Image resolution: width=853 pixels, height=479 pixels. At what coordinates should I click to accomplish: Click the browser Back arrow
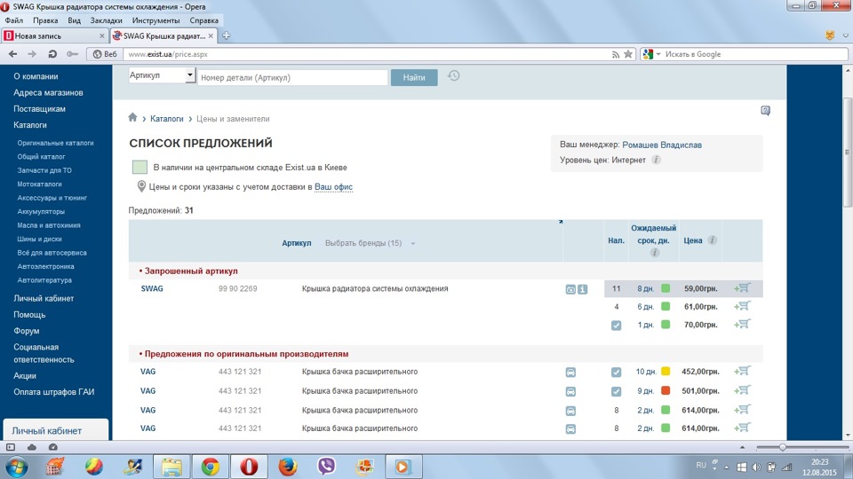[13, 54]
